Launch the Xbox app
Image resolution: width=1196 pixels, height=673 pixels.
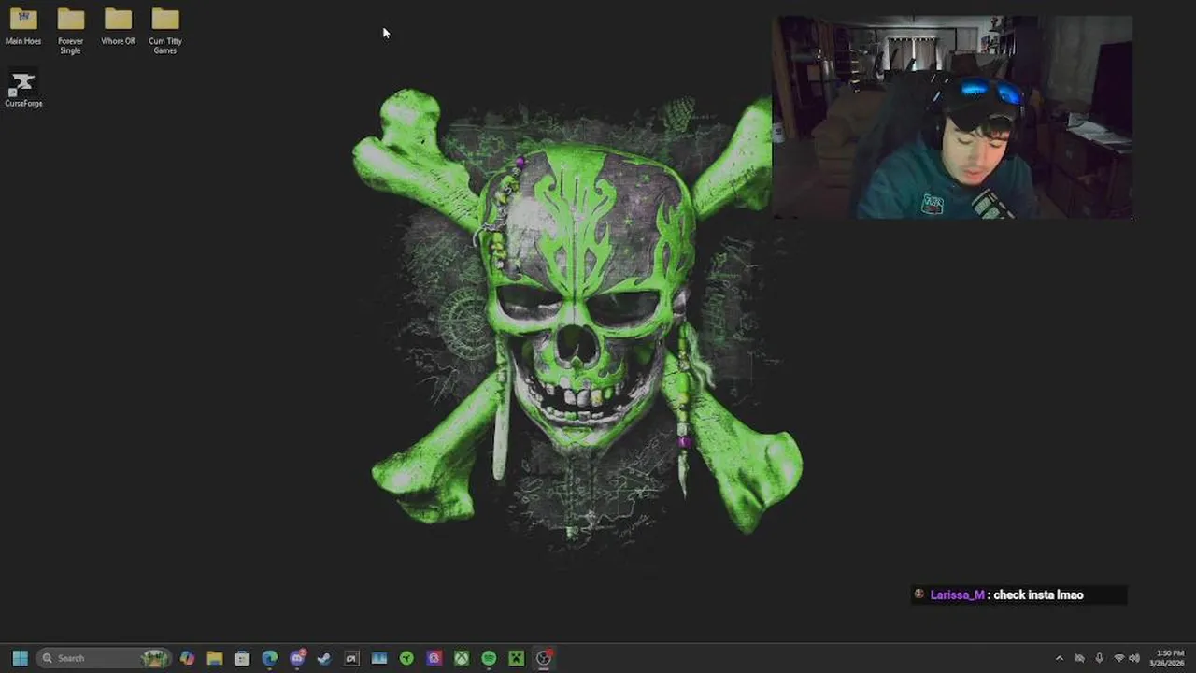click(x=462, y=658)
